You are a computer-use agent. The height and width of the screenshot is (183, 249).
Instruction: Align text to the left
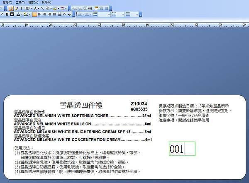pos(39,14)
